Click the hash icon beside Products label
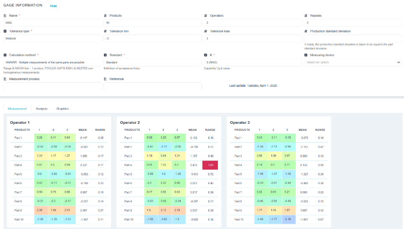This screenshot has height=229, width=404. [x=105, y=16]
